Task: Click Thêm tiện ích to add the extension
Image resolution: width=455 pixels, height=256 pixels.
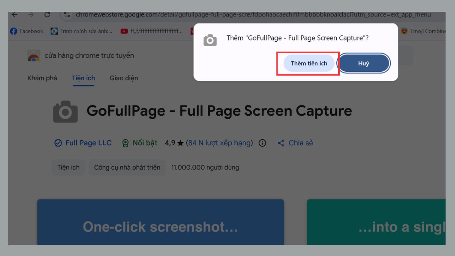Action: (309, 63)
